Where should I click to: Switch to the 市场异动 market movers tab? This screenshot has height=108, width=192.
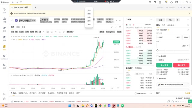coord(138,68)
